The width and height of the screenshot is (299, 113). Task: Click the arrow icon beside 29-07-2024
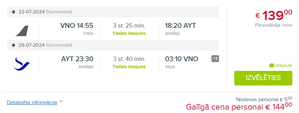(x=13, y=45)
